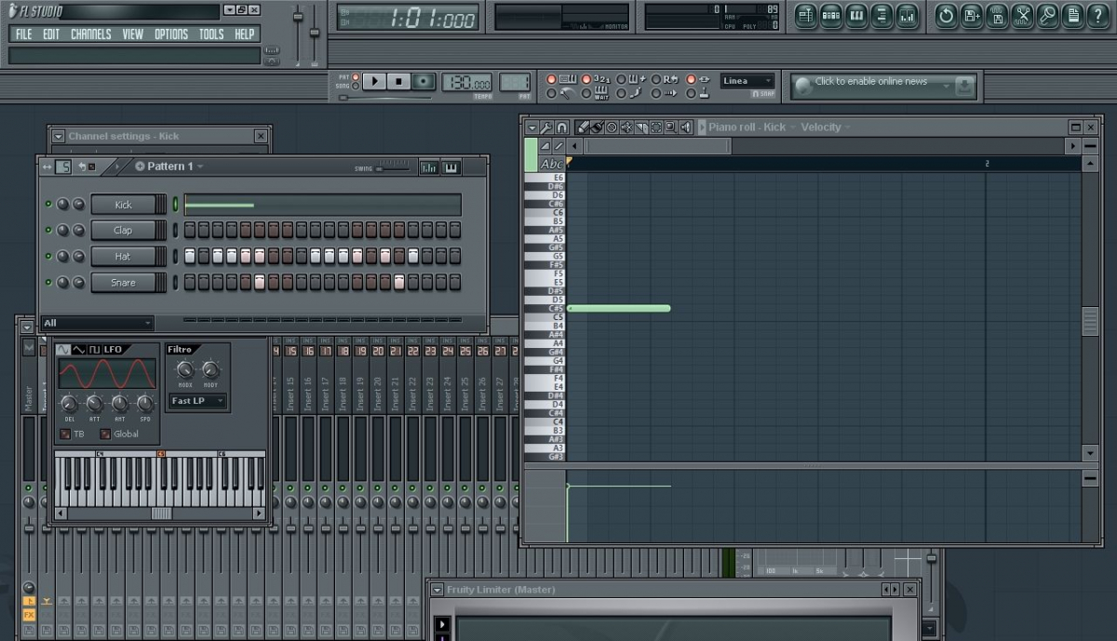Open the graph editor in step sequencer
This screenshot has width=1117, height=641.
click(428, 167)
